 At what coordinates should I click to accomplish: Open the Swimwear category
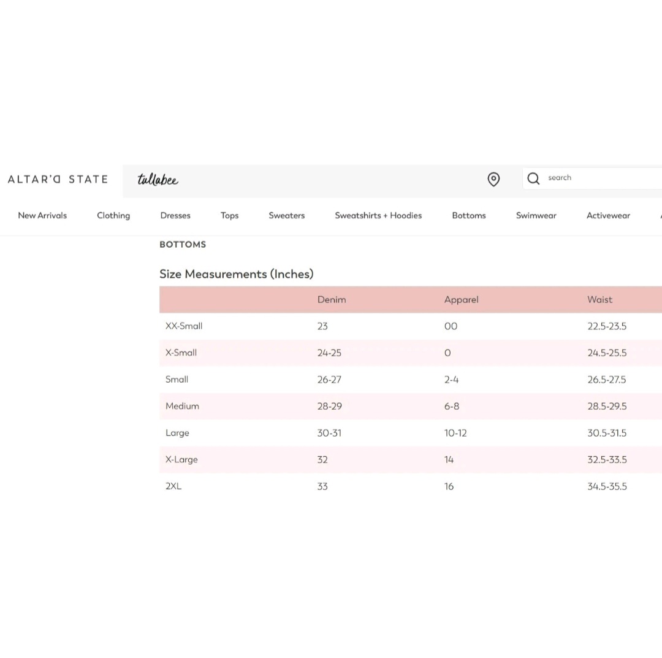point(536,215)
